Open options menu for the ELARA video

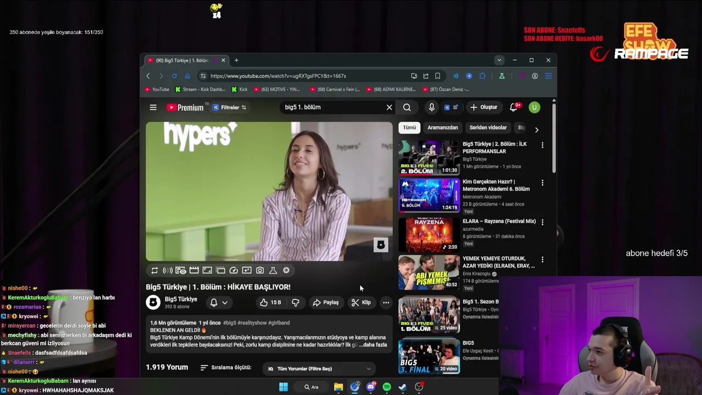[x=542, y=222]
